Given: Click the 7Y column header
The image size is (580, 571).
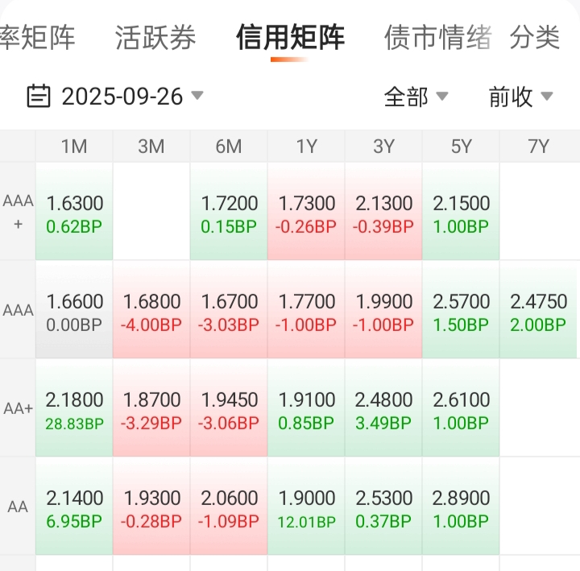Looking at the screenshot, I should click(538, 146).
